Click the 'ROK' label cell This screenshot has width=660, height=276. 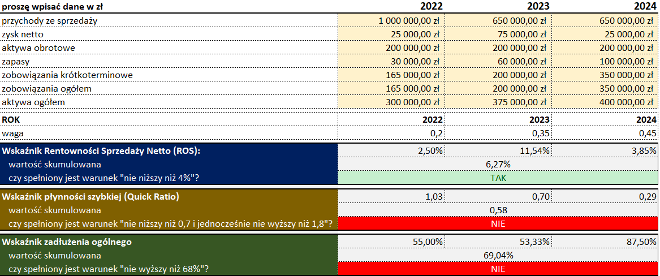pyautogui.click(x=169, y=119)
